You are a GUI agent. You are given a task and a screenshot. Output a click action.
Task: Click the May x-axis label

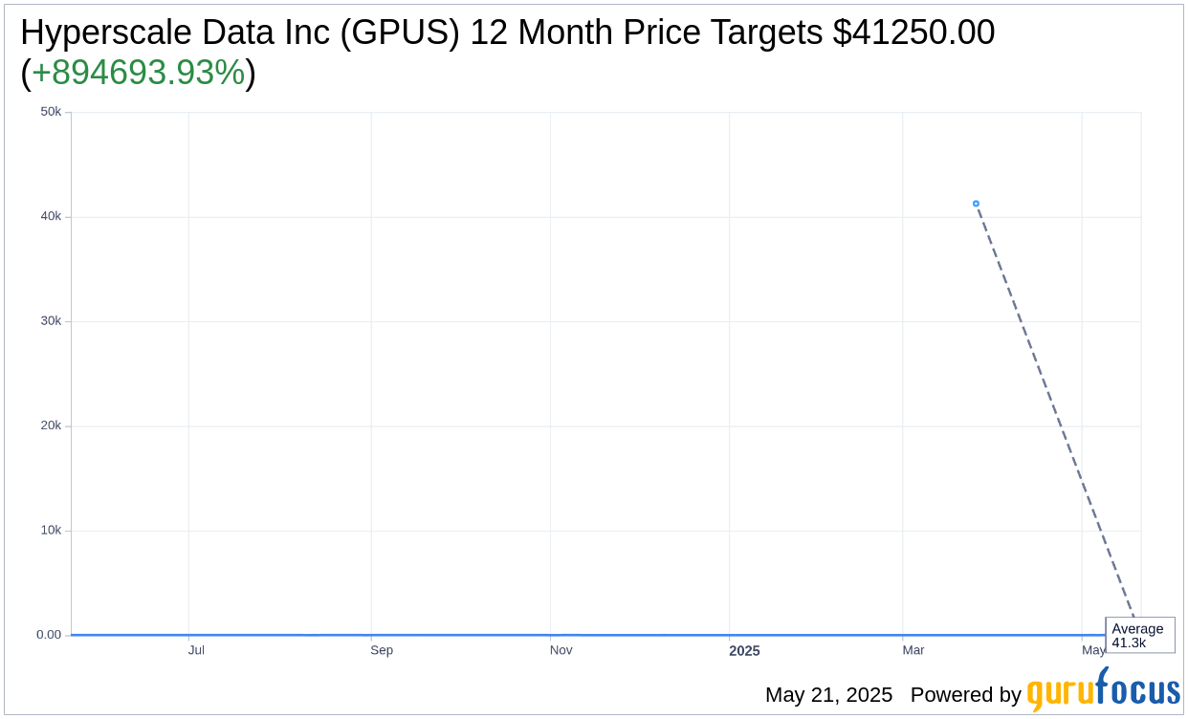coord(1093,650)
